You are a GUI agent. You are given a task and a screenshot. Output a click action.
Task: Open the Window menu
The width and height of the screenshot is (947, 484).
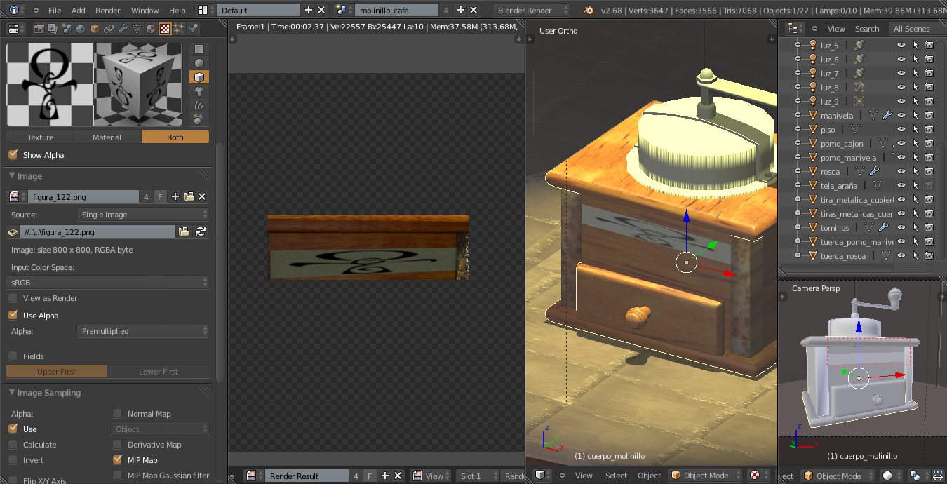point(145,11)
